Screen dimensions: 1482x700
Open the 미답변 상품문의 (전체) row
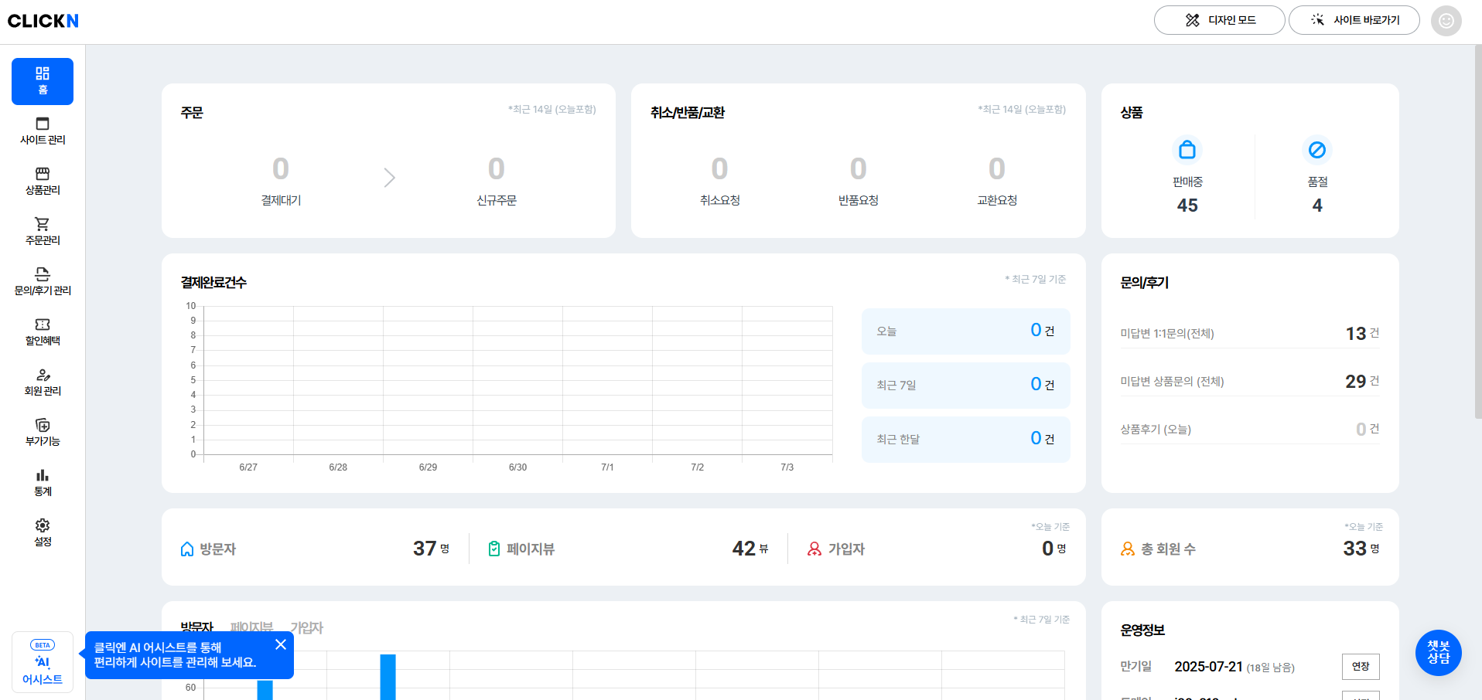coord(1250,382)
